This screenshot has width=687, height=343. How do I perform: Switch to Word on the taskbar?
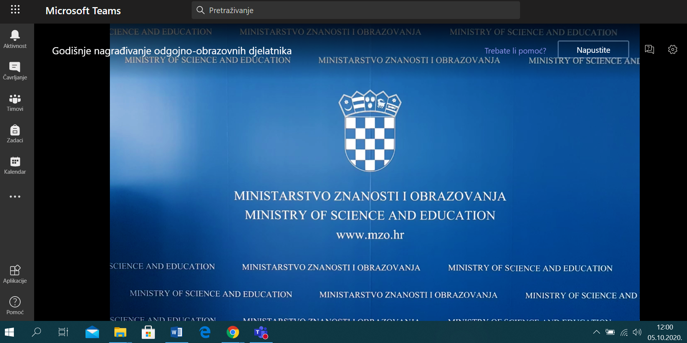(x=177, y=332)
